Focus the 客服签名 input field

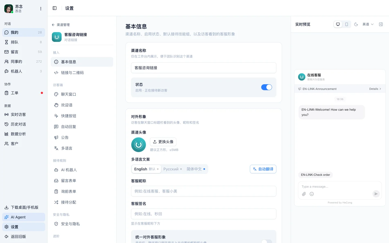tap(204, 214)
